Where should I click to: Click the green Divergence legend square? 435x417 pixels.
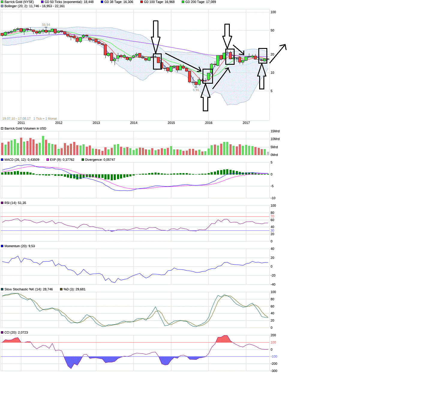click(x=82, y=160)
